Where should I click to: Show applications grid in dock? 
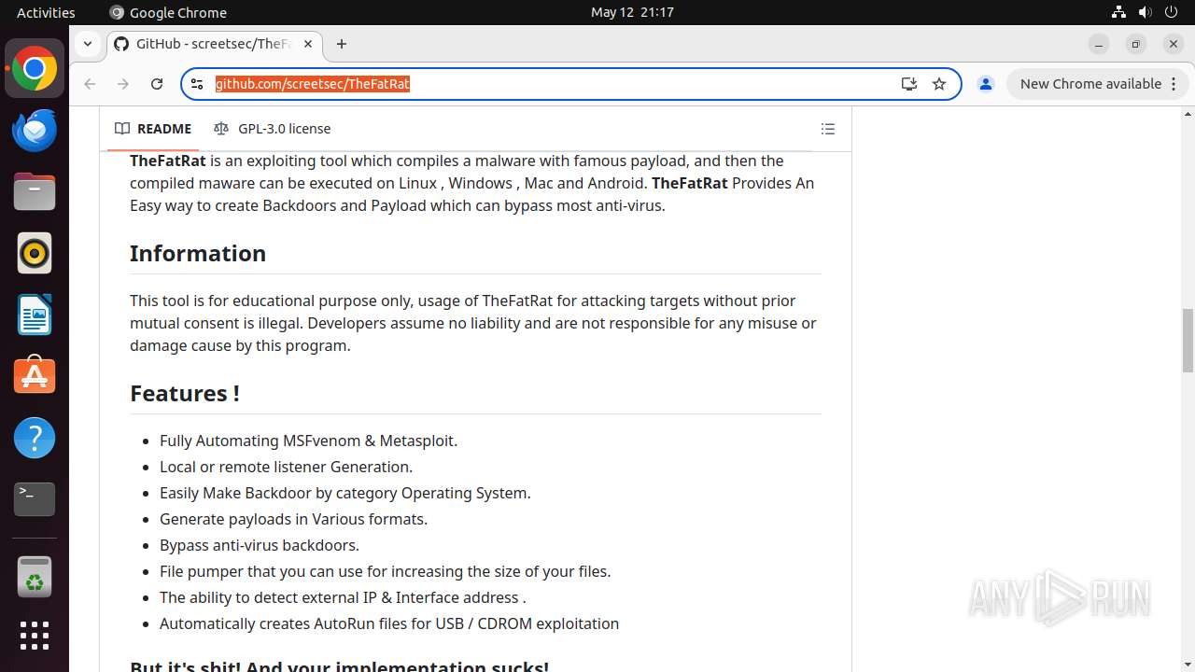(x=35, y=636)
